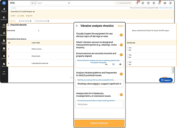Open the calendar icon in header

point(148,3)
